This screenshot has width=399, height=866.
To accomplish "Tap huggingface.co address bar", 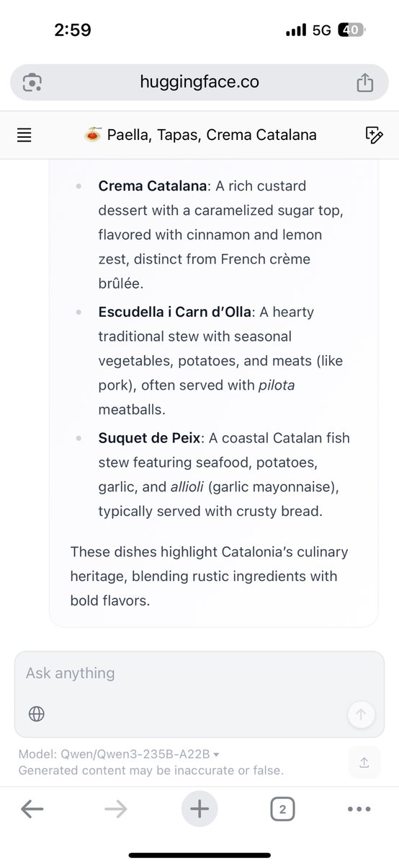I will click(x=199, y=82).
